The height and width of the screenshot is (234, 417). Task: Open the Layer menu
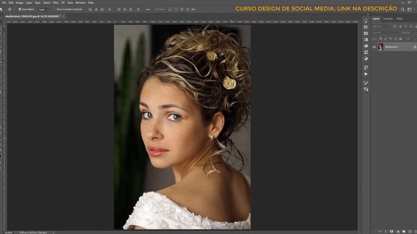pyautogui.click(x=29, y=3)
